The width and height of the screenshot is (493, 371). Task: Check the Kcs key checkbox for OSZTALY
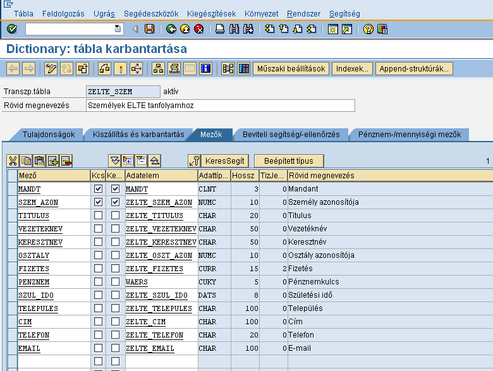click(99, 255)
